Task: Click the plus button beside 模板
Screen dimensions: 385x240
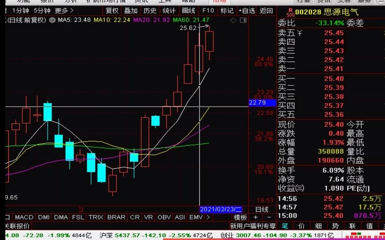Action: 255,217
